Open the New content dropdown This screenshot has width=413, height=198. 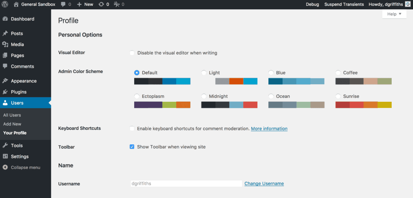click(85, 4)
